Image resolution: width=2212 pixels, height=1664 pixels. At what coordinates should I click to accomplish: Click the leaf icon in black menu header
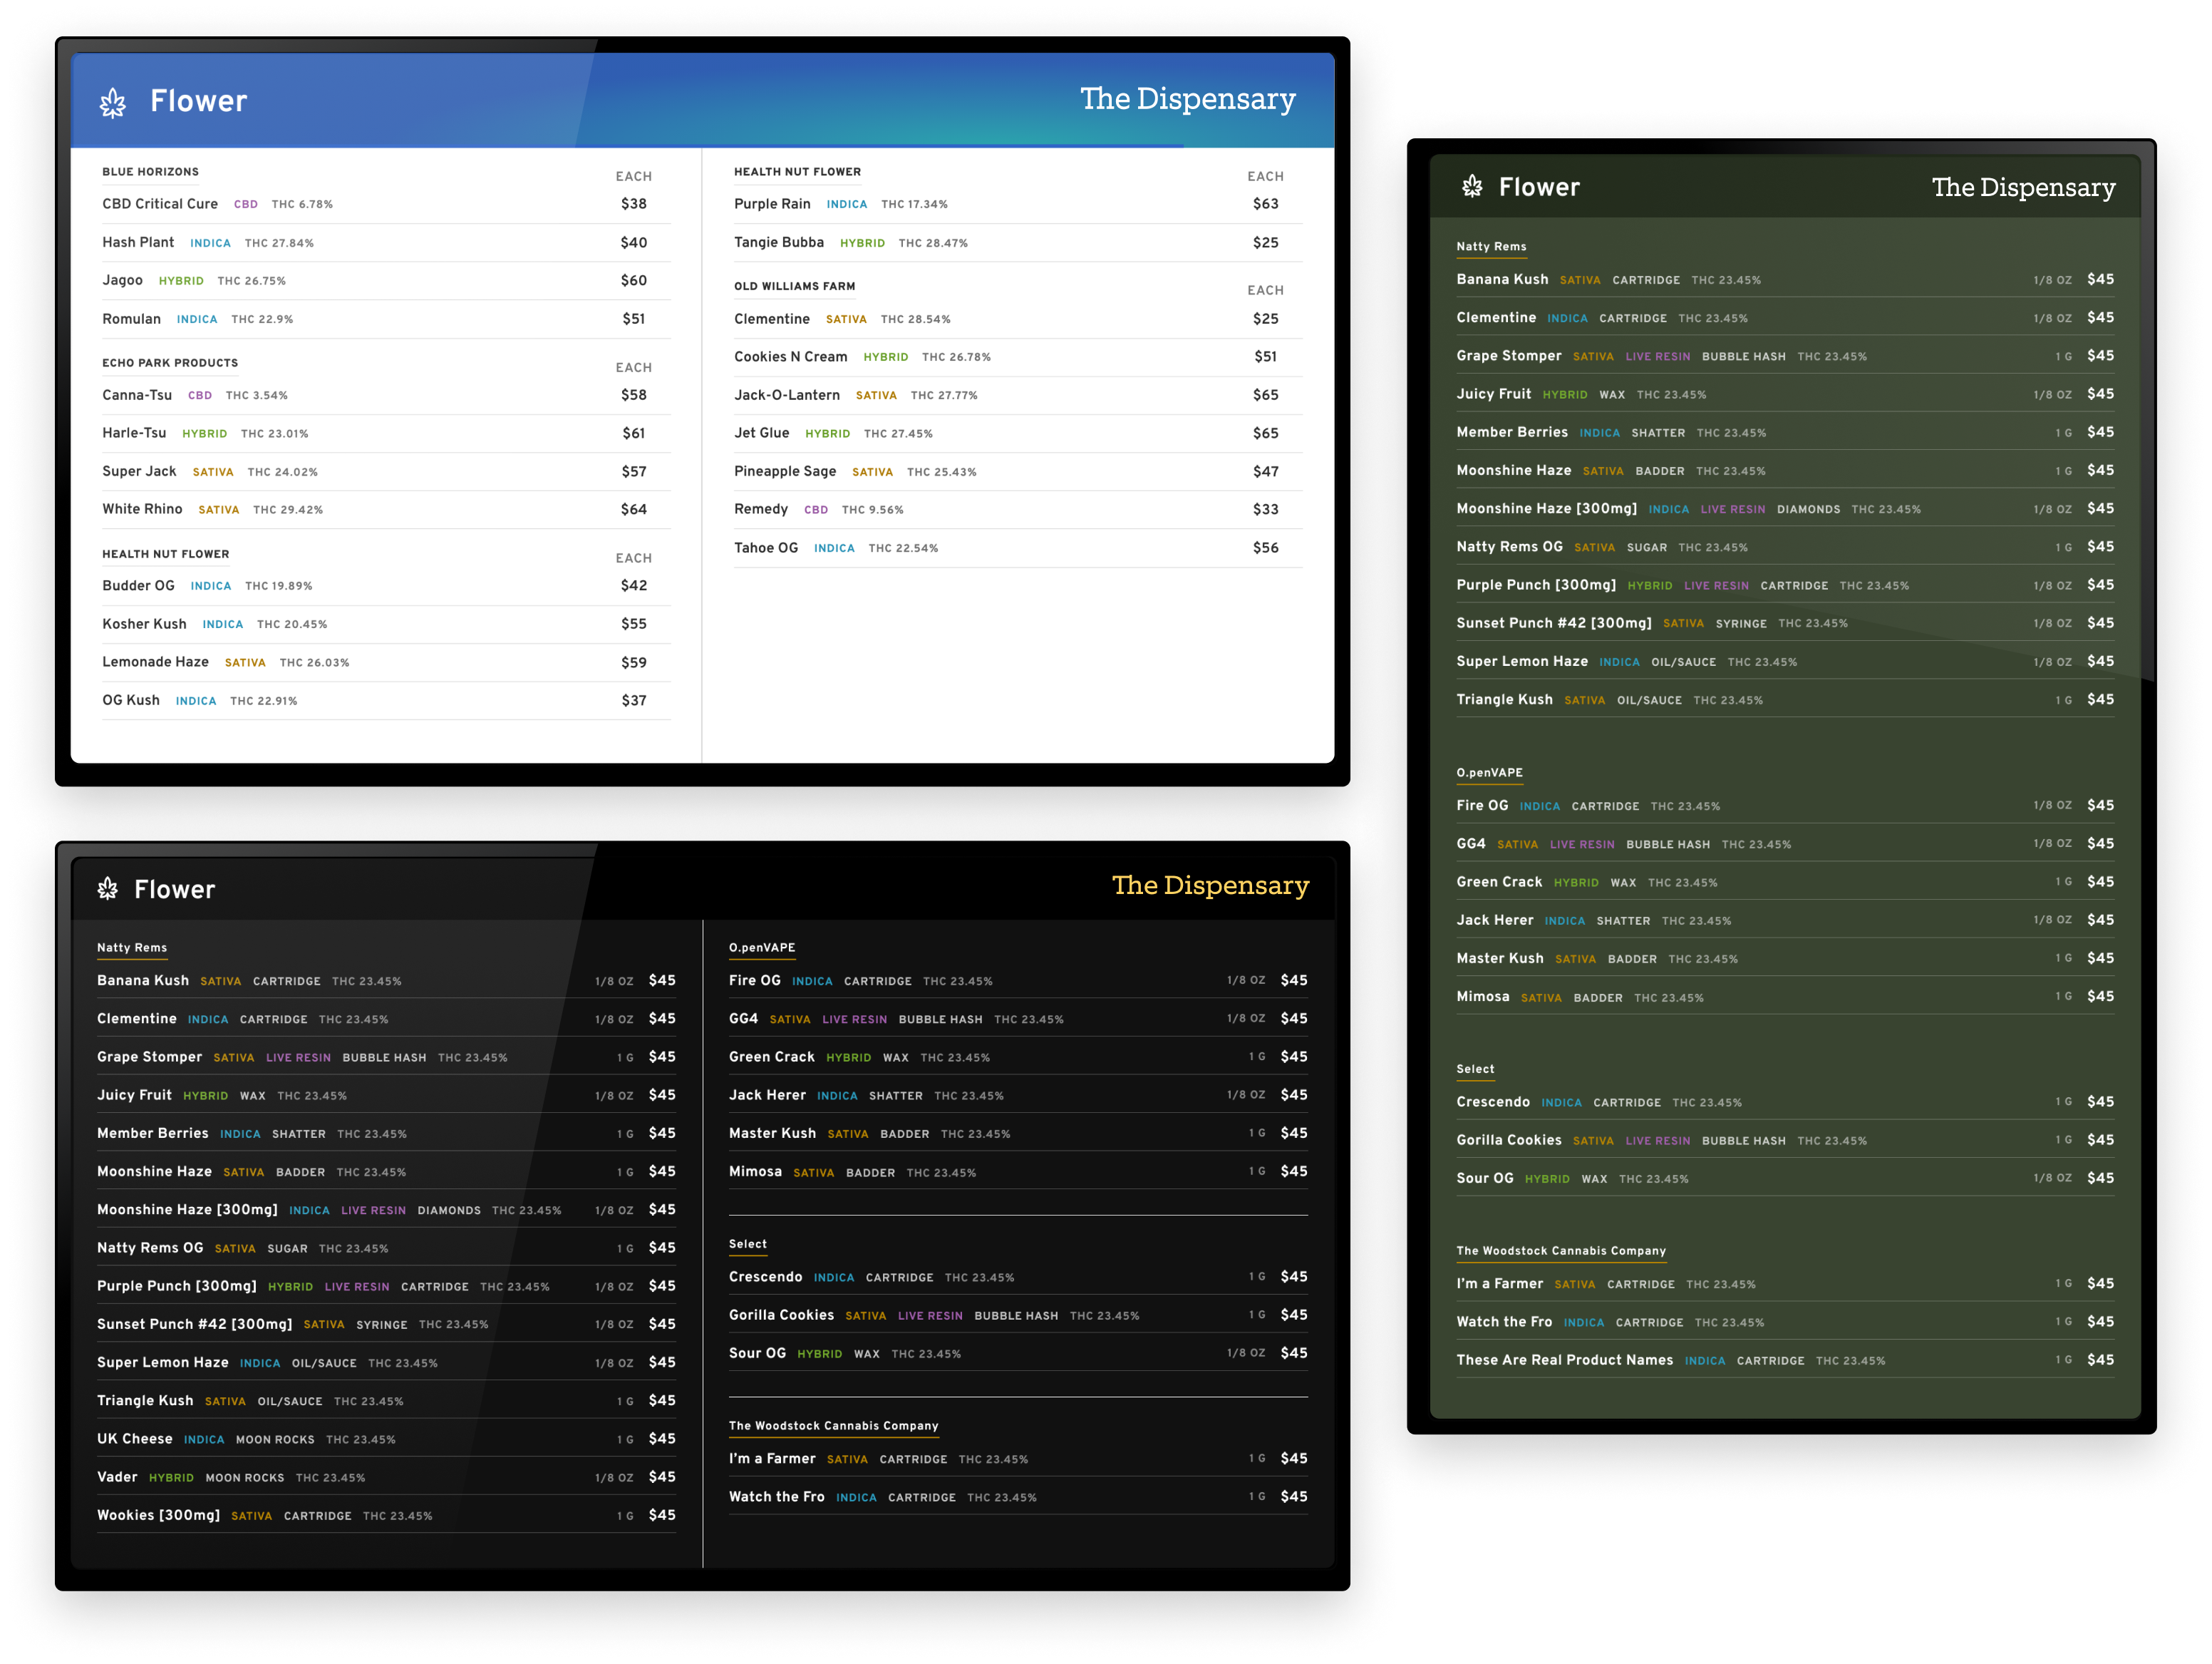click(x=108, y=888)
